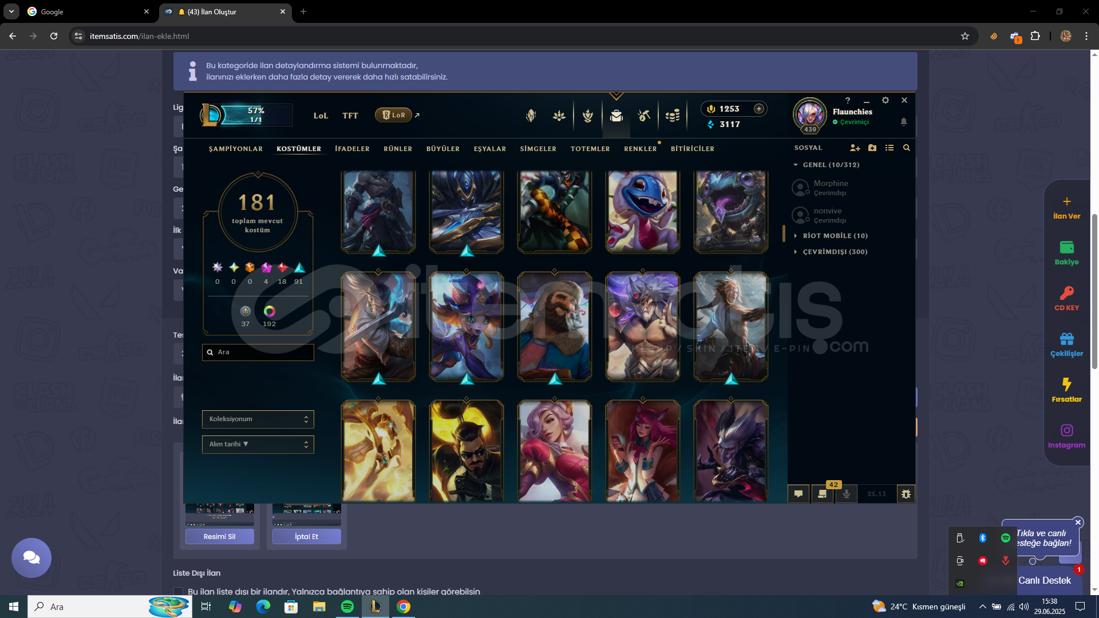Open Chrome tab search dropdown arrow

[x=11, y=11]
